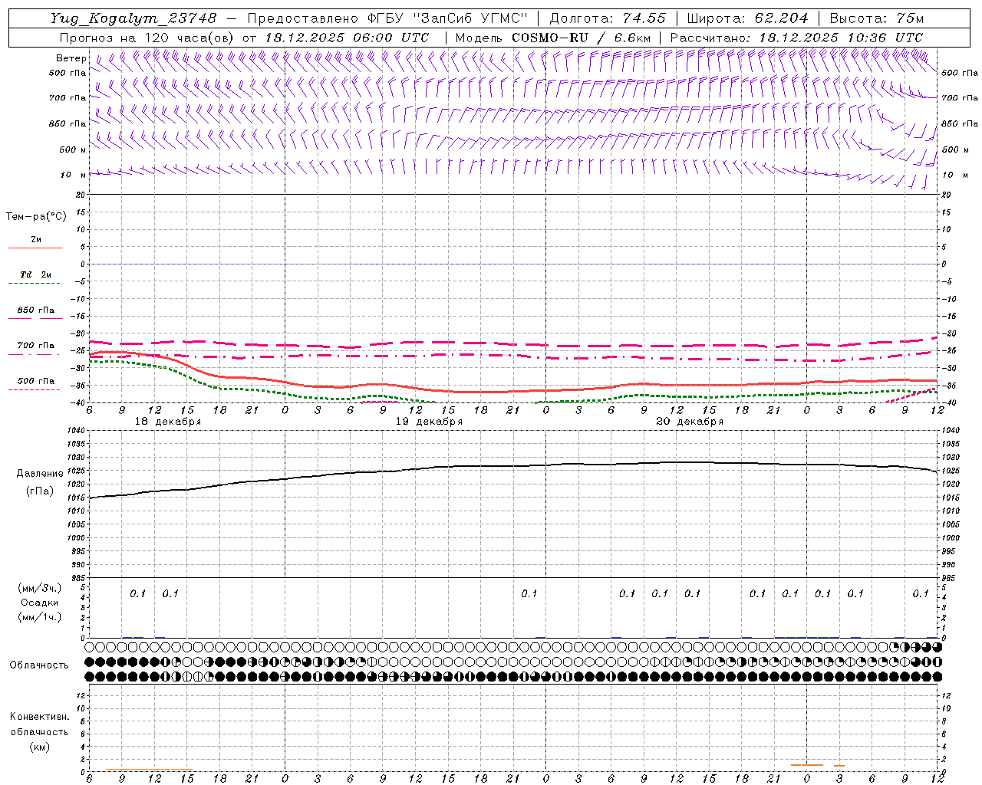Screen dimensions: 982x785
Task: Click the (км) unit under convective cloudiness
Action: pyautogui.click(x=39, y=746)
